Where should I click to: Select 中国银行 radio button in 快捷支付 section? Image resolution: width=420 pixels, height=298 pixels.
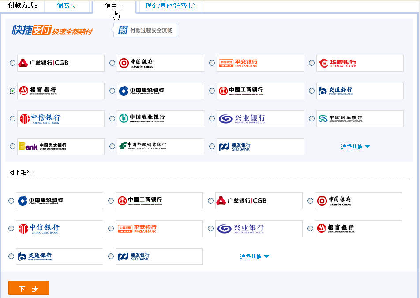click(x=112, y=63)
